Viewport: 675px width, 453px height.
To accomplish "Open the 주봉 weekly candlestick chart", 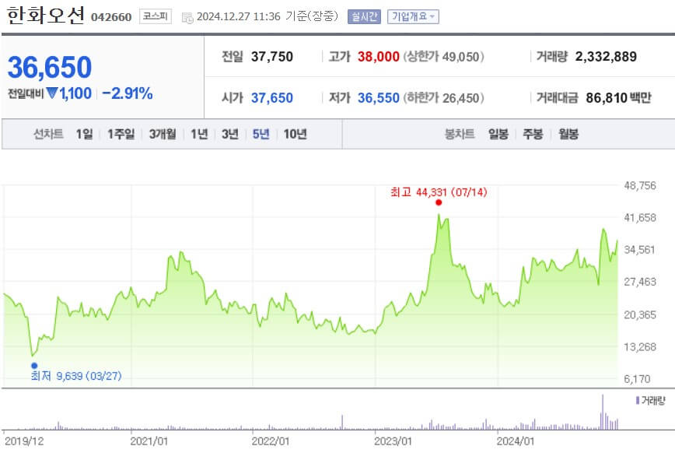I will [x=533, y=133].
